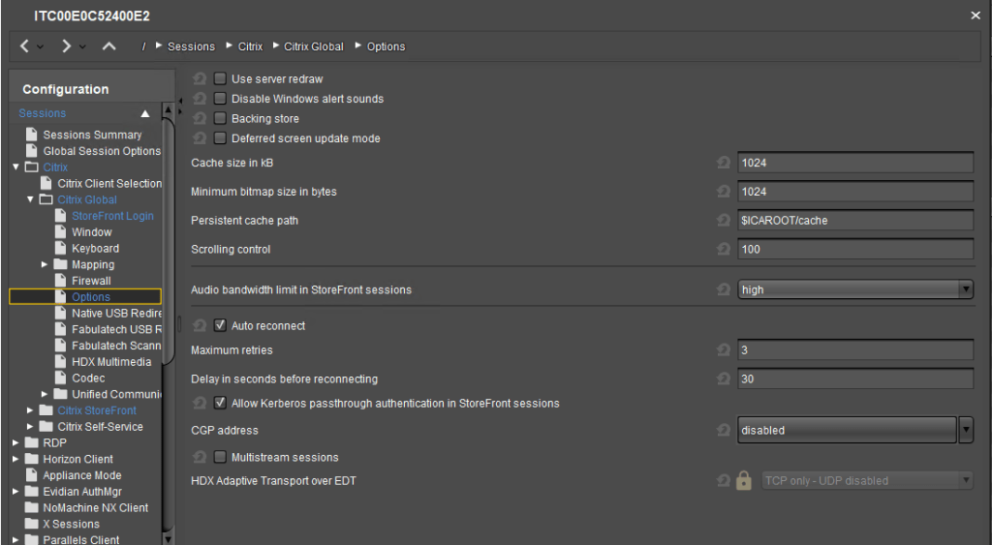Enable Multistream sessions checkbox
992x545 pixels.
(x=220, y=457)
